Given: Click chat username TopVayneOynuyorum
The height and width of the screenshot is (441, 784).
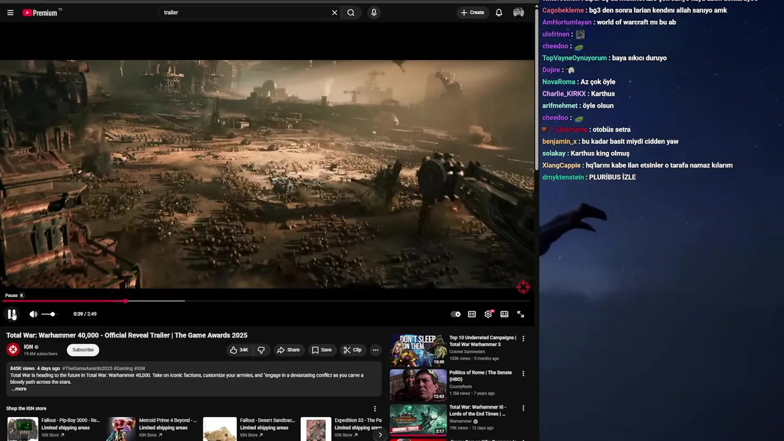Looking at the screenshot, I should [575, 58].
